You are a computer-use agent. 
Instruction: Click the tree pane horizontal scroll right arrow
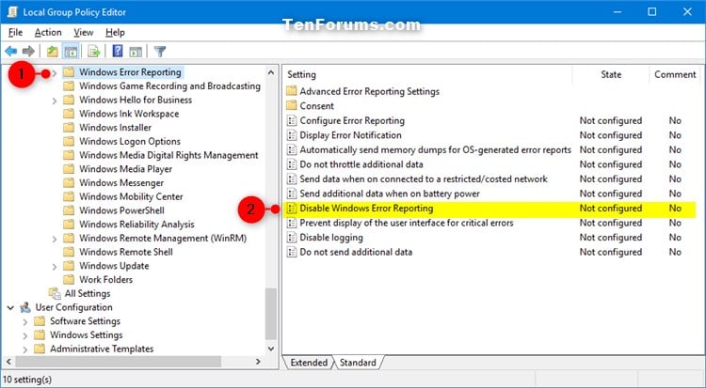[258, 362]
